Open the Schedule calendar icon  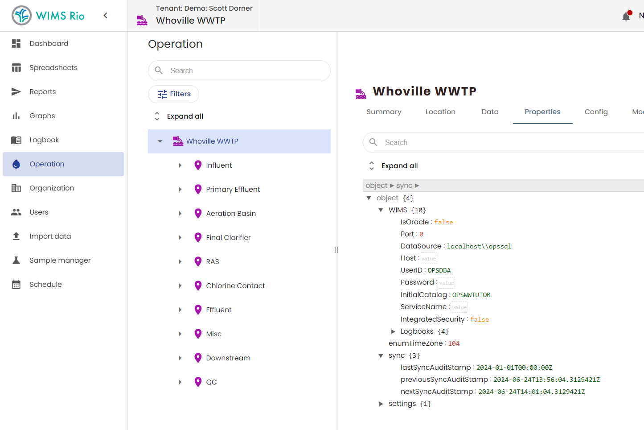[x=16, y=285]
